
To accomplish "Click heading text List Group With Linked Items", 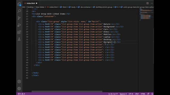I will pos(50,14).
